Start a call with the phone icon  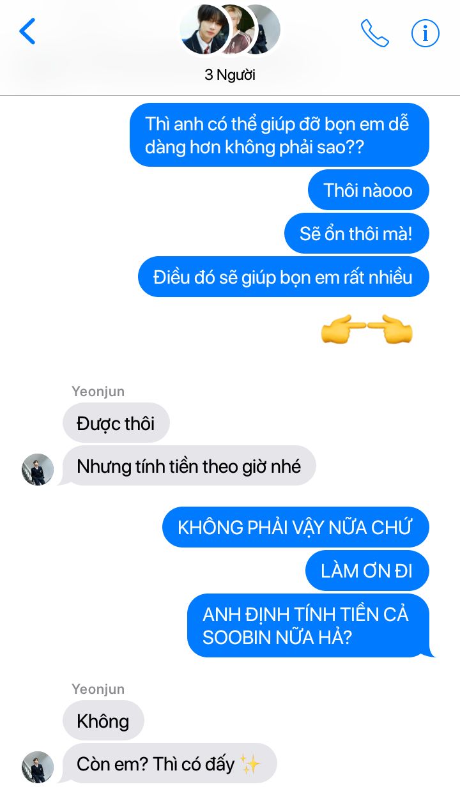tap(375, 33)
